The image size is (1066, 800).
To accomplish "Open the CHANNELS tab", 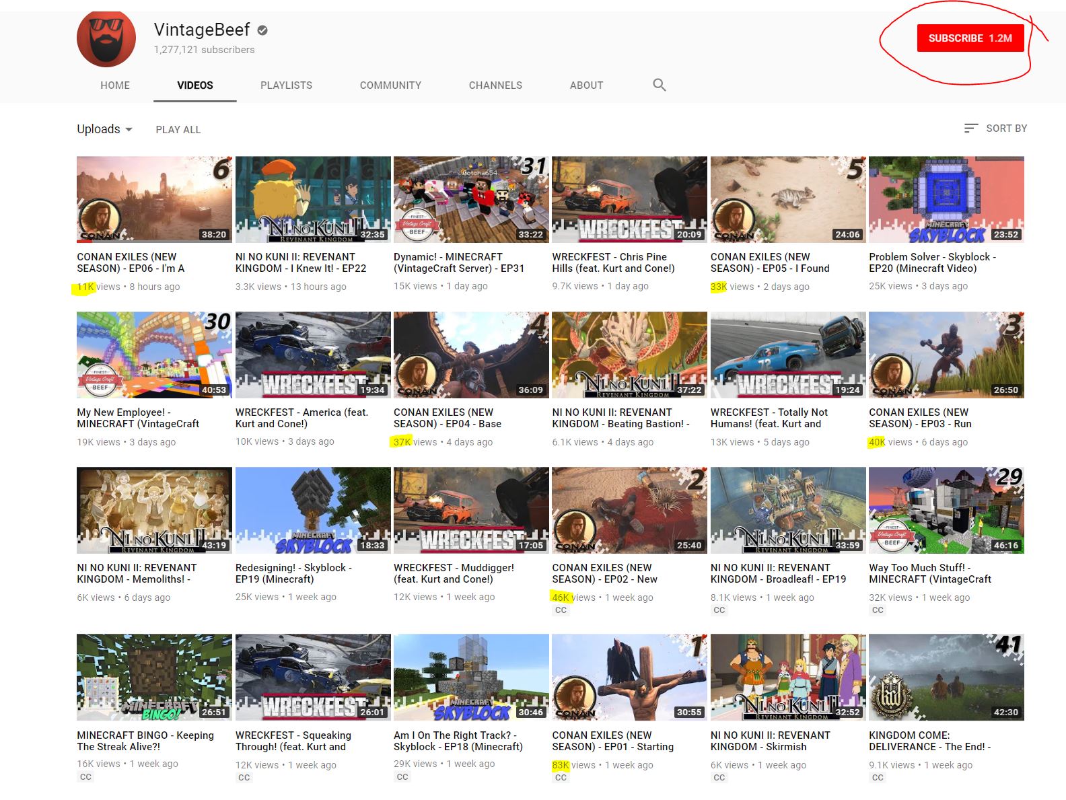I will coord(495,85).
